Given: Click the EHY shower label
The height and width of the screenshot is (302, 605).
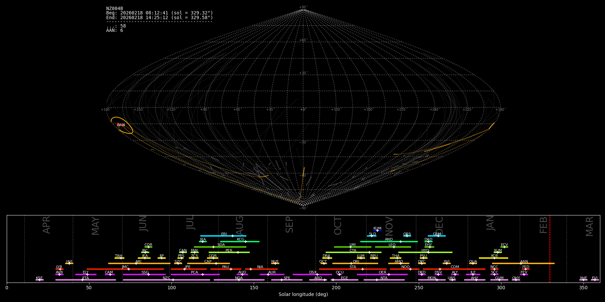Looking at the screenshot, I should click(x=429, y=245).
